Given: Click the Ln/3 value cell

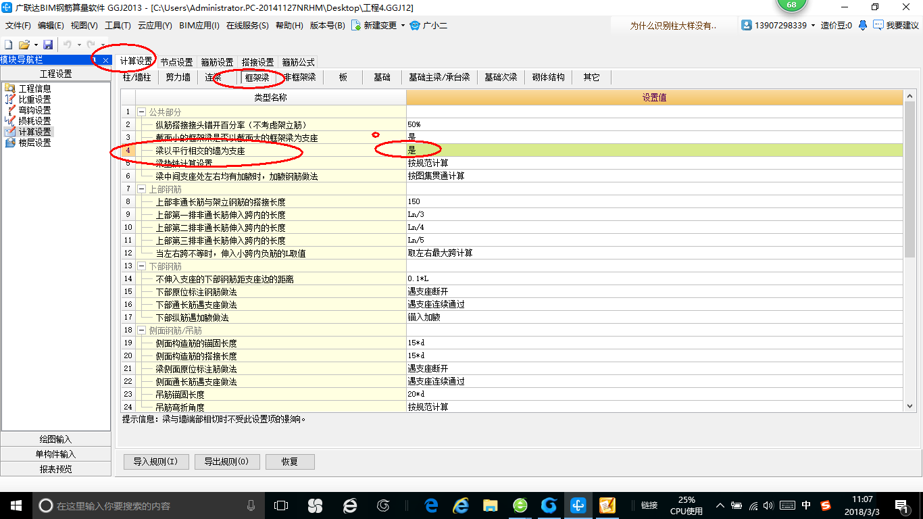Looking at the screenshot, I should tap(654, 214).
